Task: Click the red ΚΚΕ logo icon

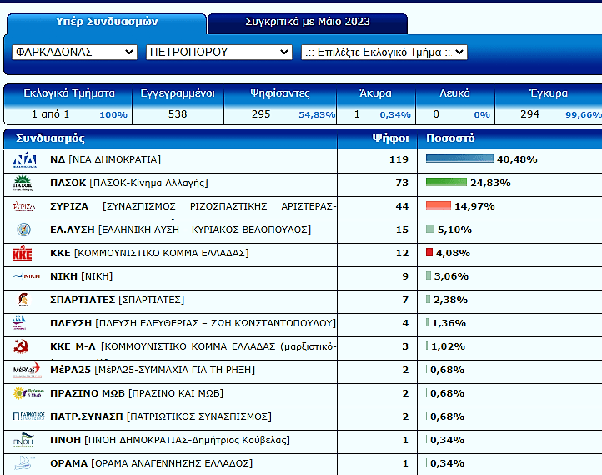Action: (x=23, y=253)
